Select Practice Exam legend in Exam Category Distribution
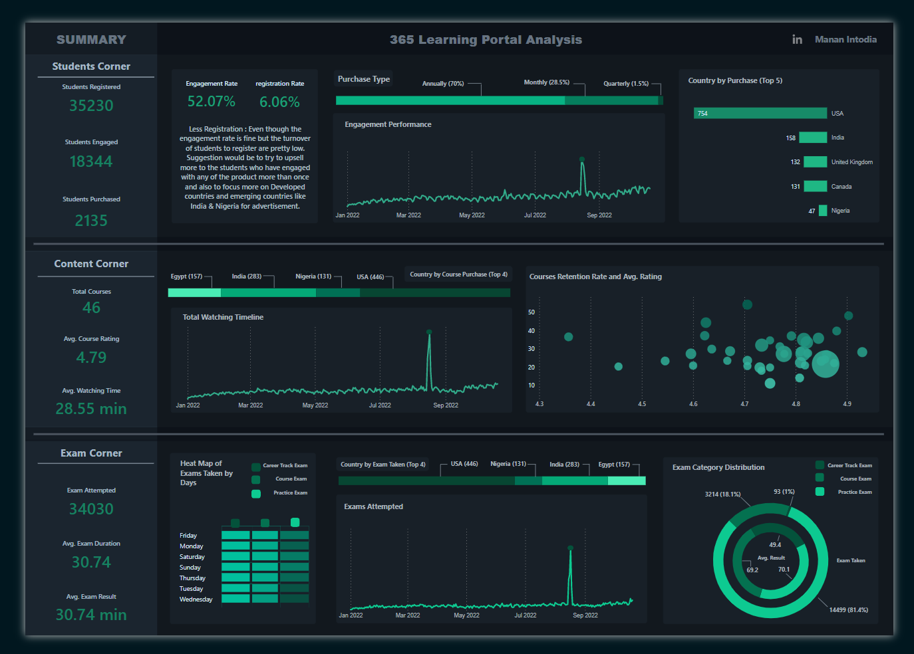 point(820,492)
